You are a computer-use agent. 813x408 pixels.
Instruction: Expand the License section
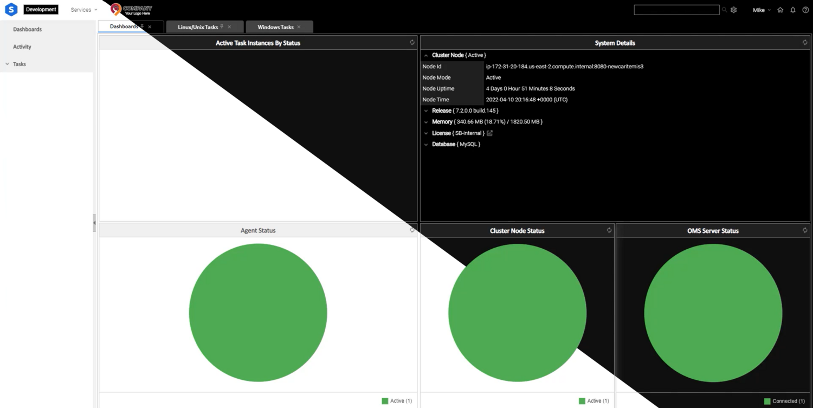426,133
